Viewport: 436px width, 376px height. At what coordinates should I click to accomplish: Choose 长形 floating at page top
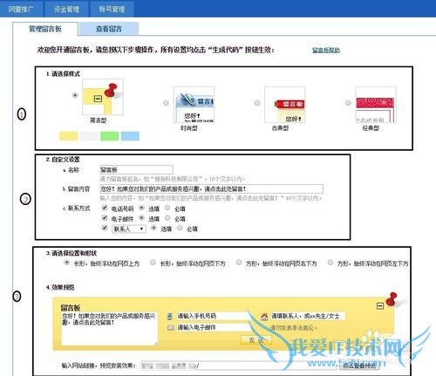tap(66, 263)
